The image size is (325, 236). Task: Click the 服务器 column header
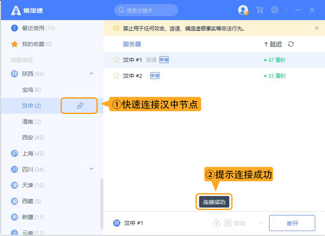pyautogui.click(x=132, y=44)
